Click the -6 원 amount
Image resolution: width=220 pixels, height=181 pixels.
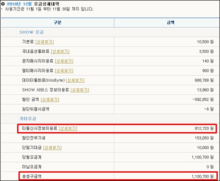[209, 109]
